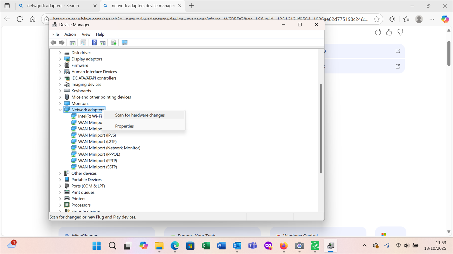Expand the Ports (COM & LPT) node
Viewport: 453px width, 254px height.
tap(60, 186)
